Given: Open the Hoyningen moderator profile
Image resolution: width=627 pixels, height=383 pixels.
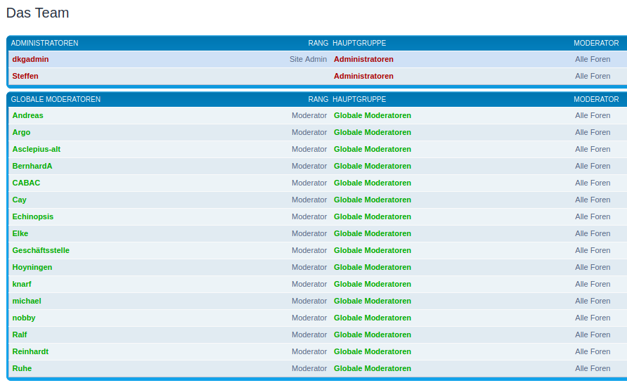Looking at the screenshot, I should 32,267.
